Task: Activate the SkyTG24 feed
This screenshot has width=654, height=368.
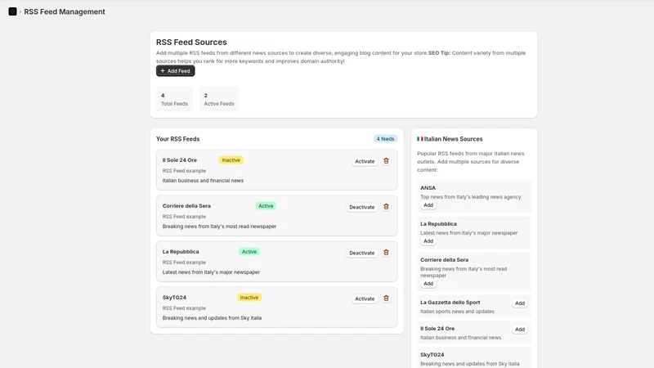Action: click(x=365, y=299)
